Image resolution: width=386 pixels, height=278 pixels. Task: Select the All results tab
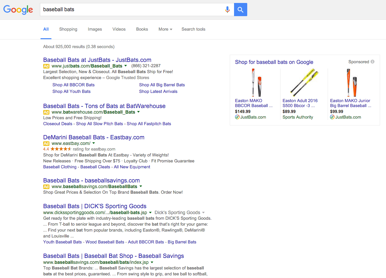(46, 29)
